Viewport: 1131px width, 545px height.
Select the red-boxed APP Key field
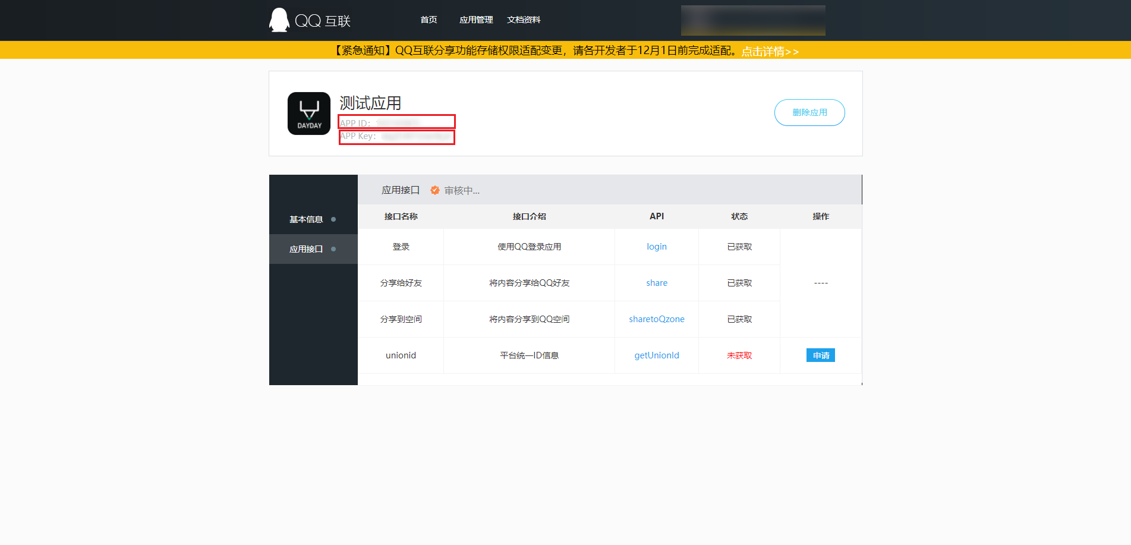(396, 137)
